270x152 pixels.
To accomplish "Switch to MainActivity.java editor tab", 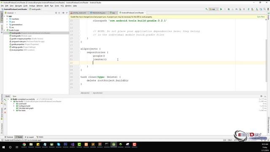I will tap(99, 13).
